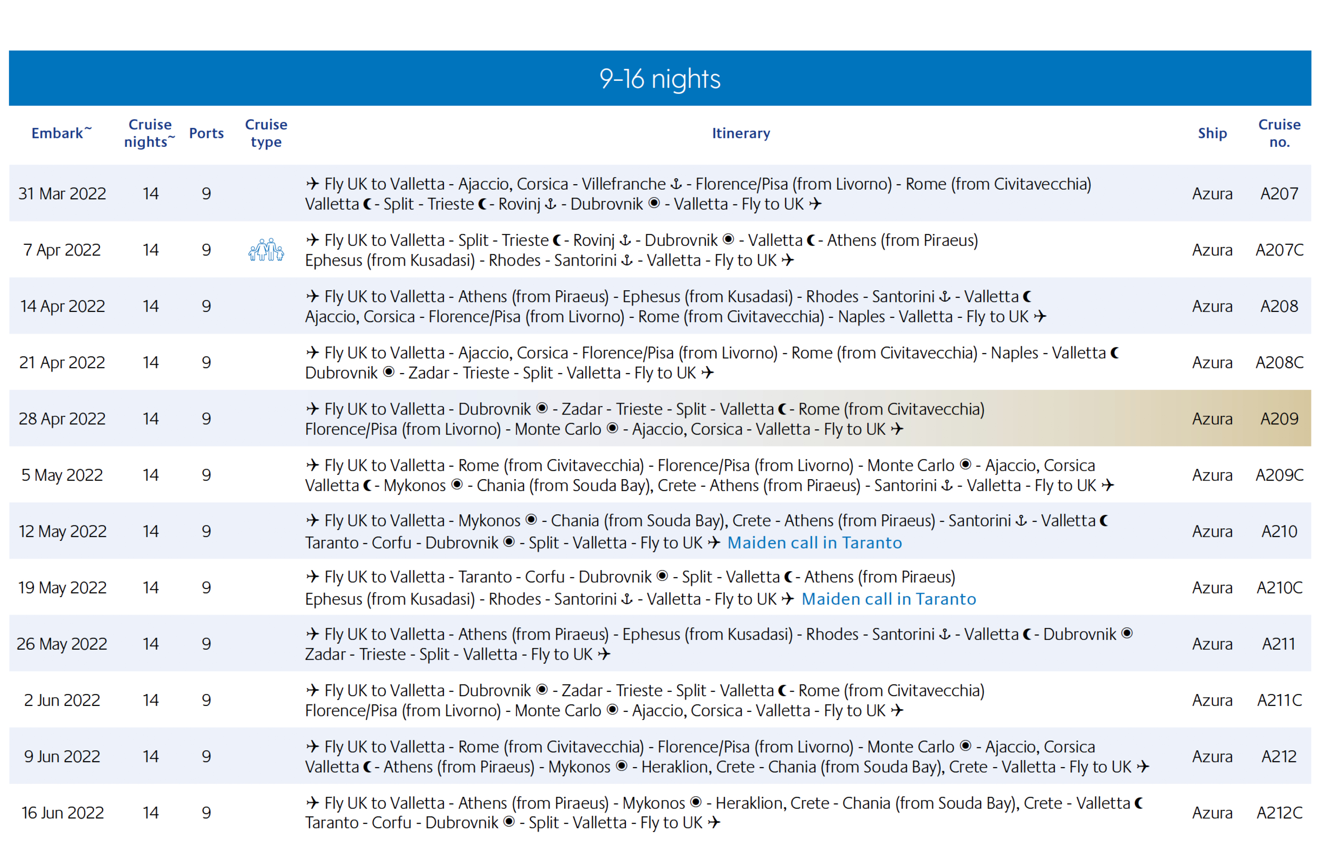This screenshot has height=849, width=1320.
Task: Click cruise number A211C
Action: [1279, 699]
